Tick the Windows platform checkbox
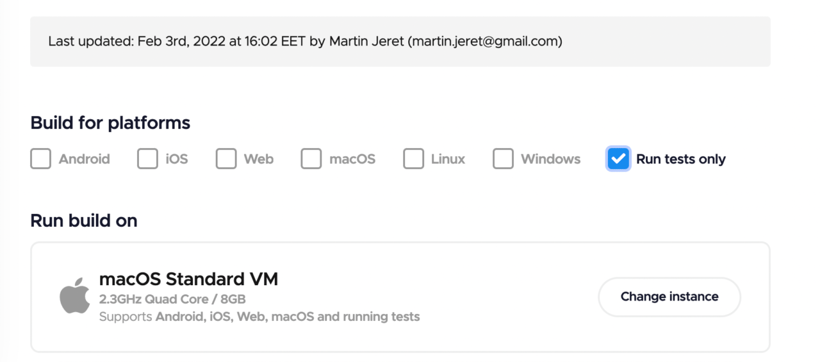The width and height of the screenshot is (820, 362). click(x=503, y=159)
